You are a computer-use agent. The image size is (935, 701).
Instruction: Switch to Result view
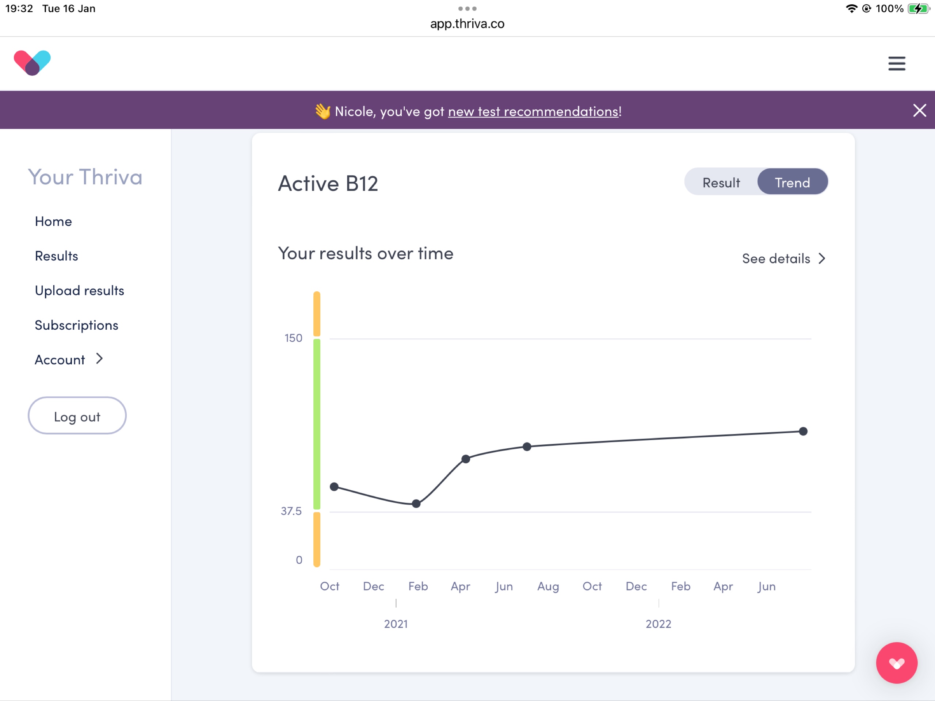click(721, 182)
